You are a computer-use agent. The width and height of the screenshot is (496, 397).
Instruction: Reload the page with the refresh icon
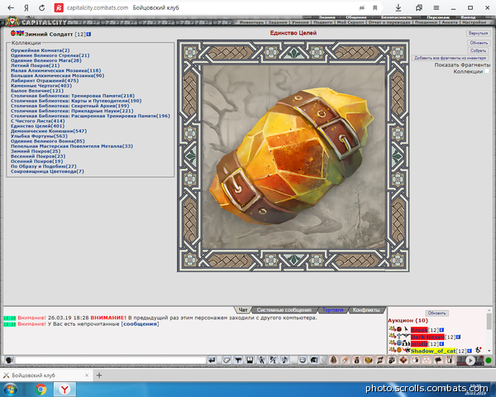[x=42, y=7]
